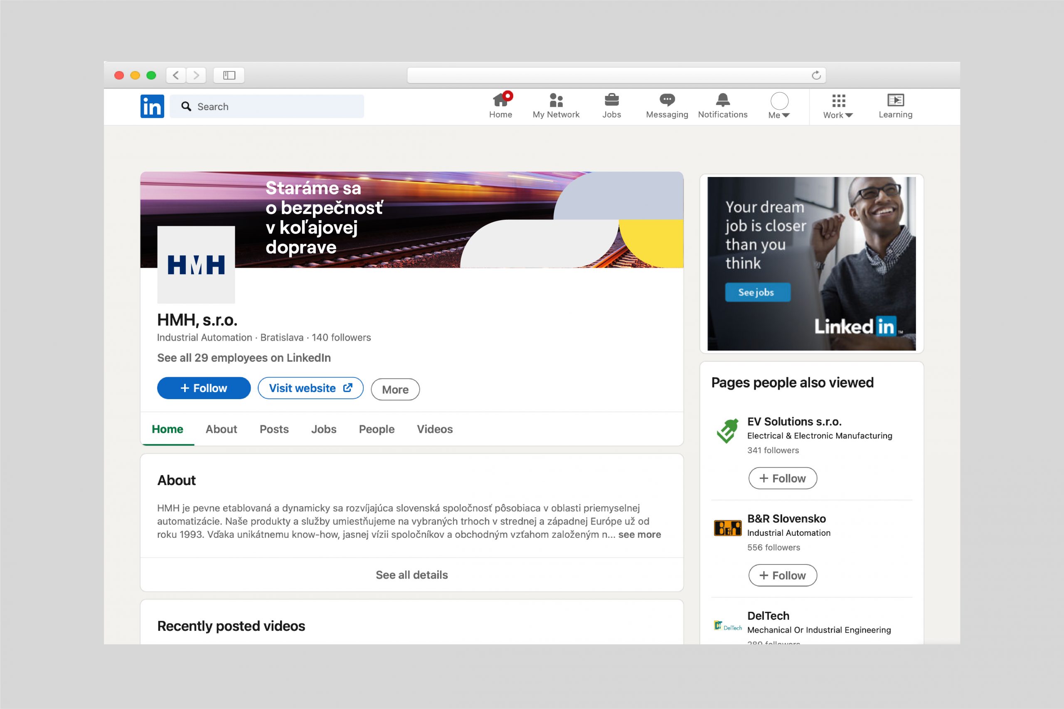Toggle the browser sidebar button

click(x=229, y=75)
